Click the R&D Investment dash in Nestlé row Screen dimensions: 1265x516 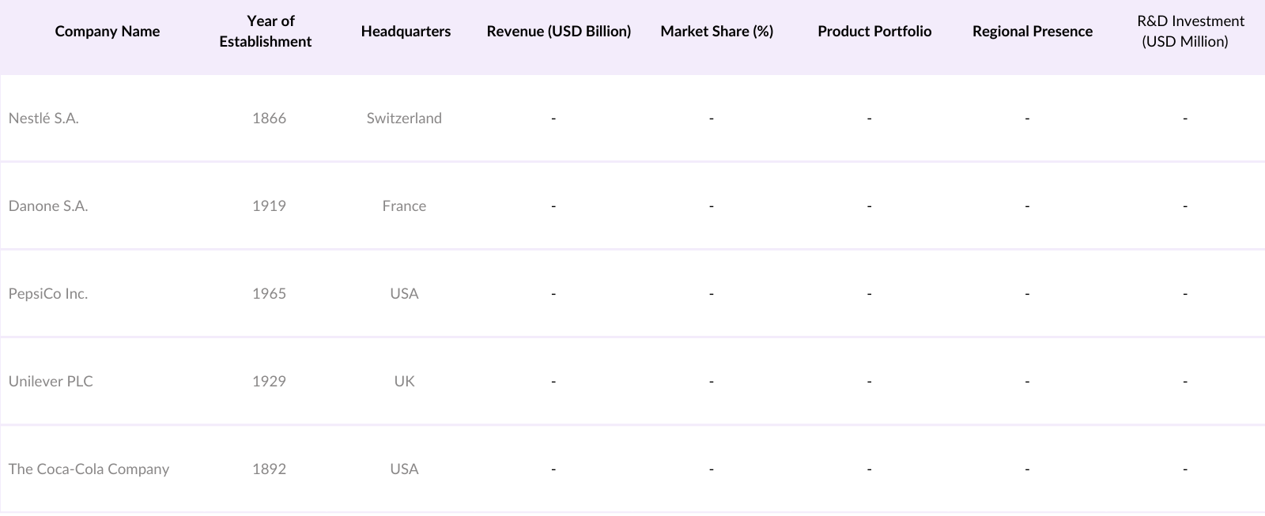point(1185,119)
